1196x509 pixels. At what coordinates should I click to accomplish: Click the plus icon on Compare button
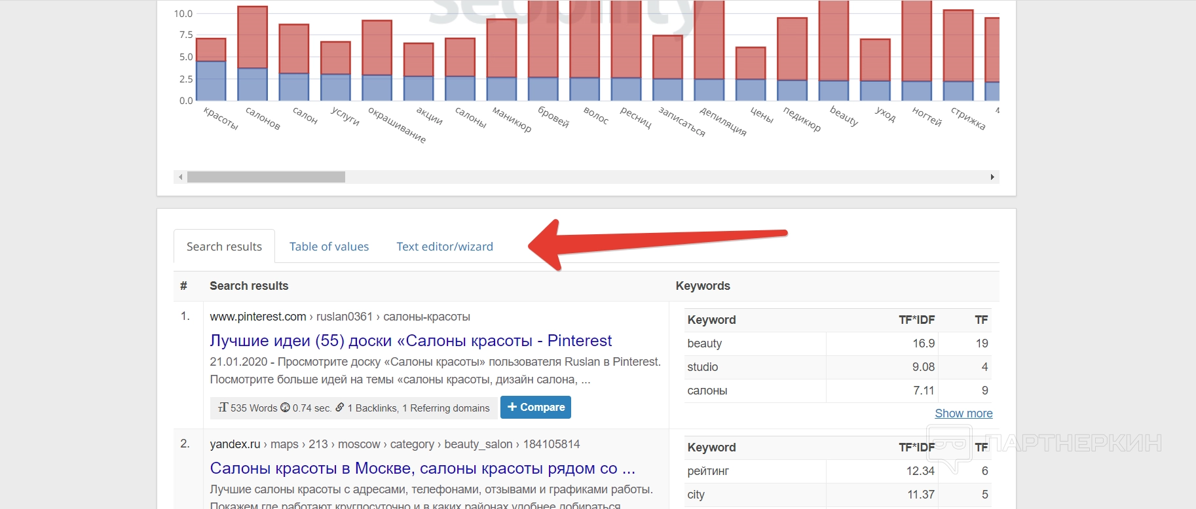tap(512, 407)
